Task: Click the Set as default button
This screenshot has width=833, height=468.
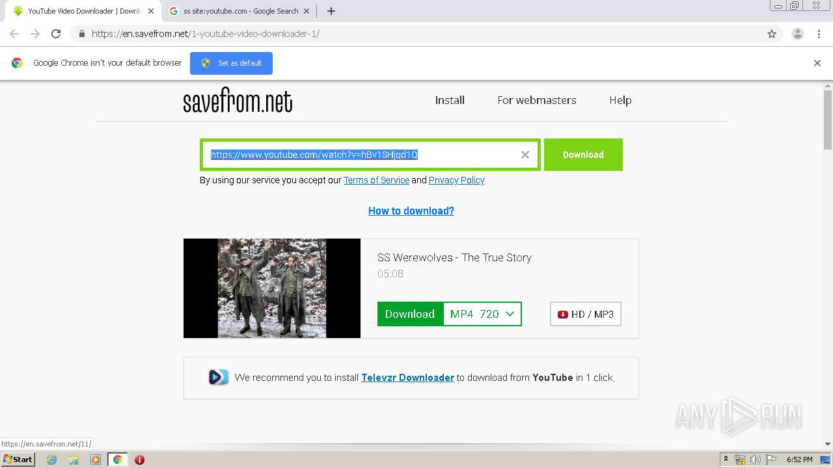Action: pos(231,63)
